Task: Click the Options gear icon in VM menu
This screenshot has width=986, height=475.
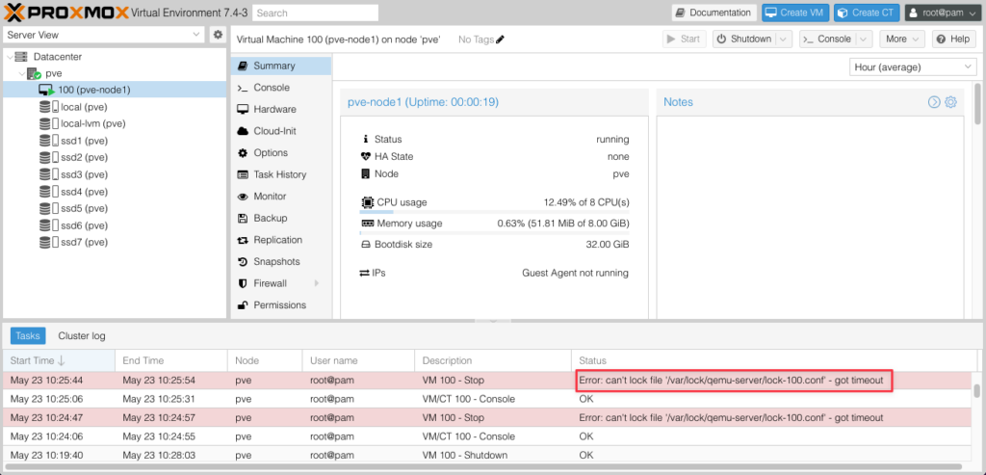Action: [242, 153]
